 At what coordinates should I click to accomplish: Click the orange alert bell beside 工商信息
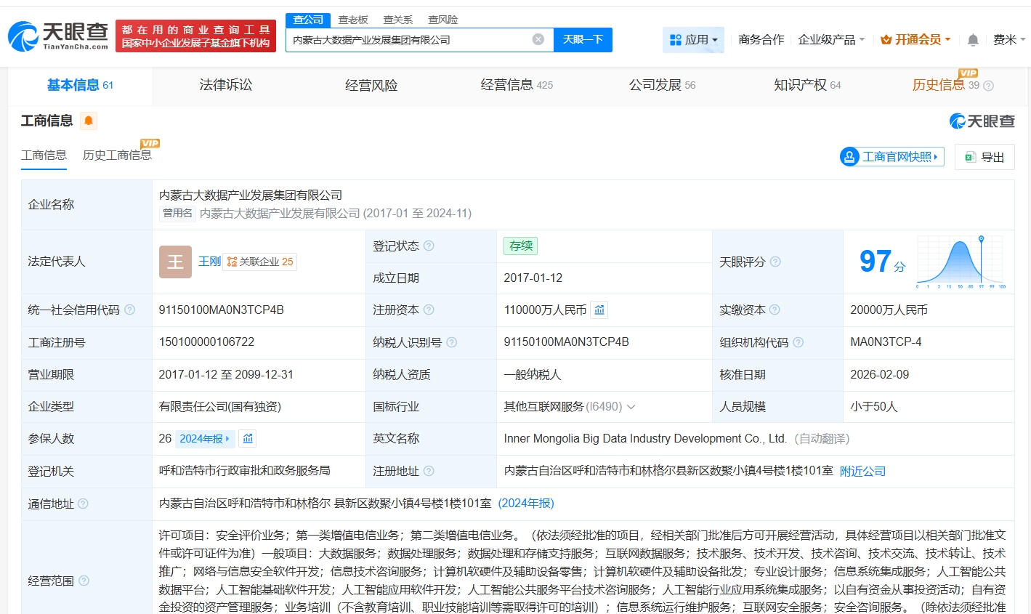pyautogui.click(x=89, y=121)
